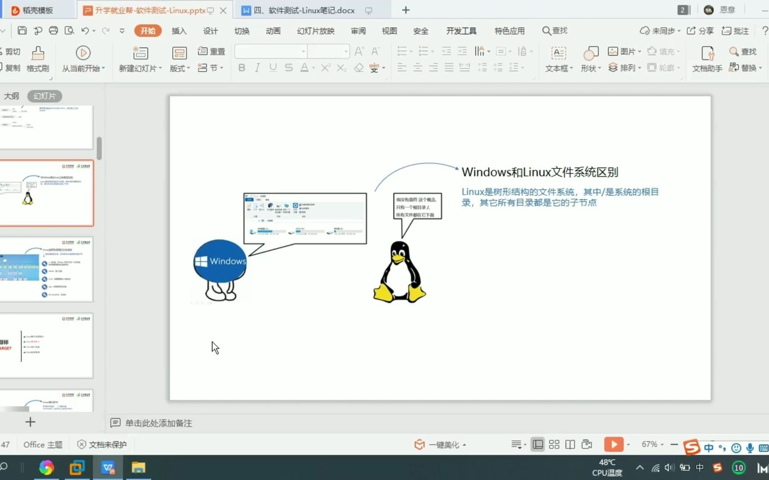769x480 pixels.
Task: Toggle Superscript formatting
Action: [x=326, y=68]
